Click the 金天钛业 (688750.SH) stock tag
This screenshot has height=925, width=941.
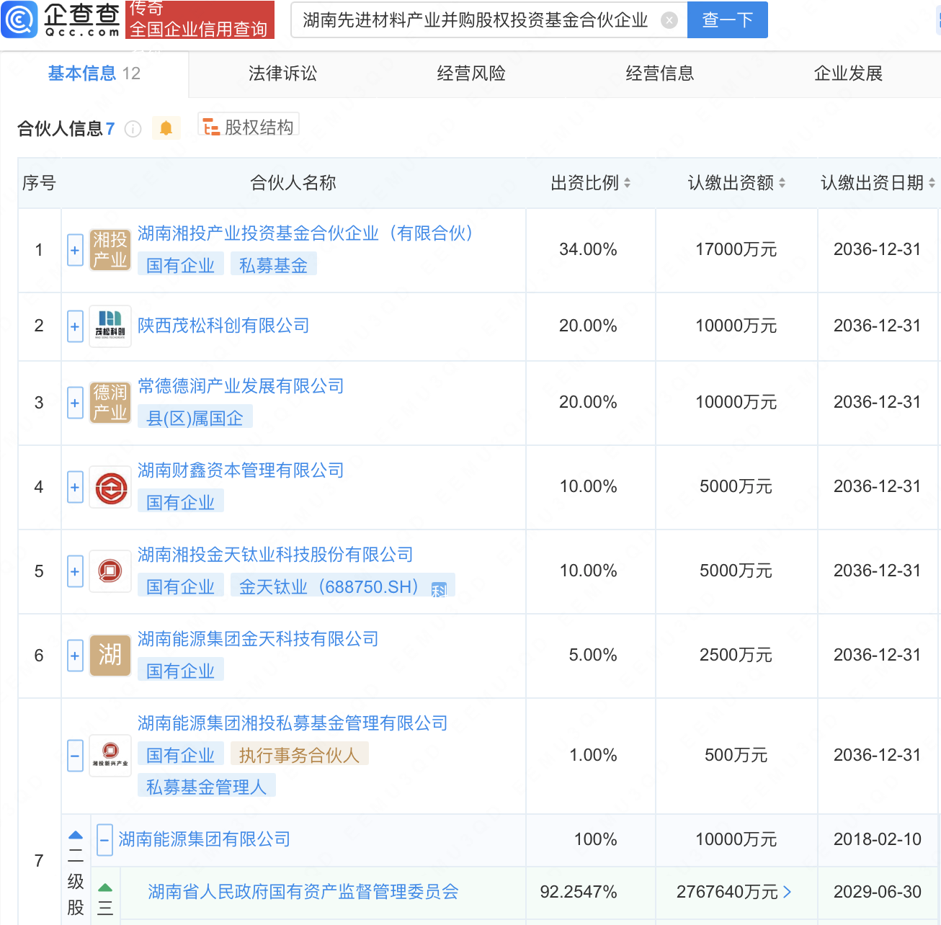329,587
